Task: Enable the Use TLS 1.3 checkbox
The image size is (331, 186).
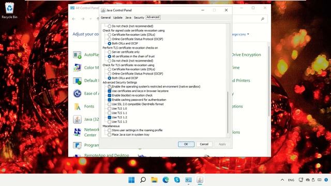Action: point(109,122)
